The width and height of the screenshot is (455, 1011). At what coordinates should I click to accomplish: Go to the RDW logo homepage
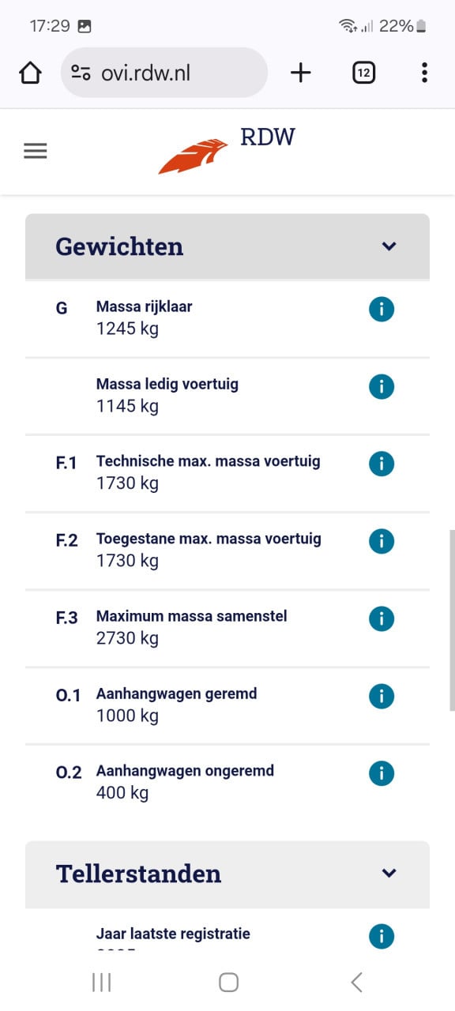(227, 150)
